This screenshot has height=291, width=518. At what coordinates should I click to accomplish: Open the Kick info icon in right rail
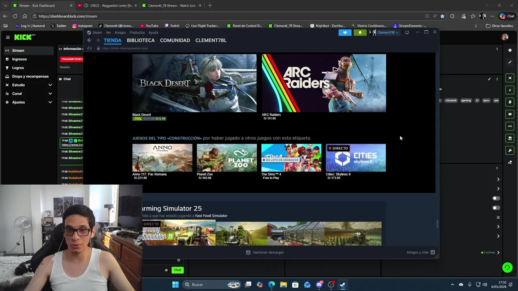tap(510, 50)
